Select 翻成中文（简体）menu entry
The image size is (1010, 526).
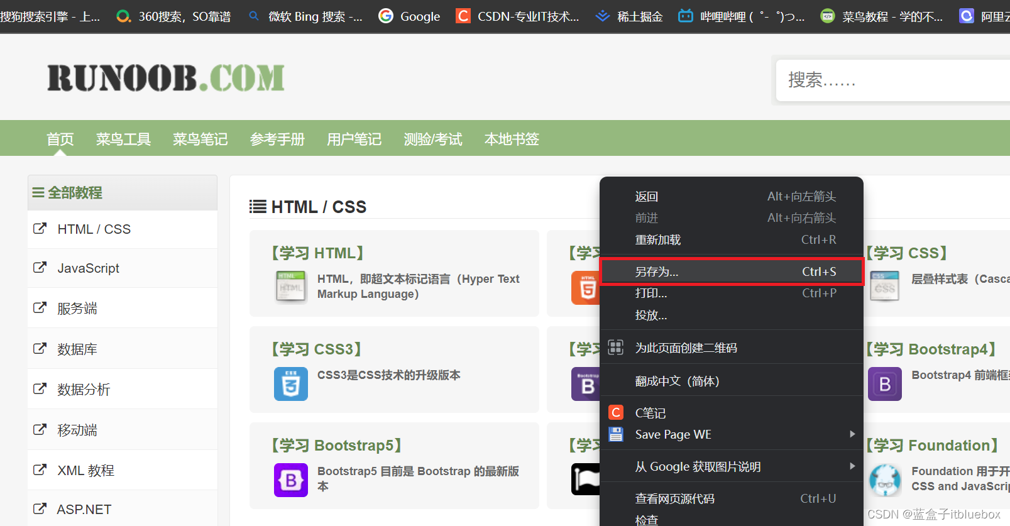(732, 381)
